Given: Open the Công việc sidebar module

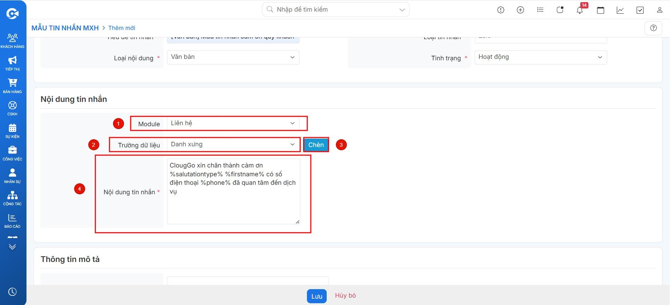Looking at the screenshot, I should (x=12, y=153).
